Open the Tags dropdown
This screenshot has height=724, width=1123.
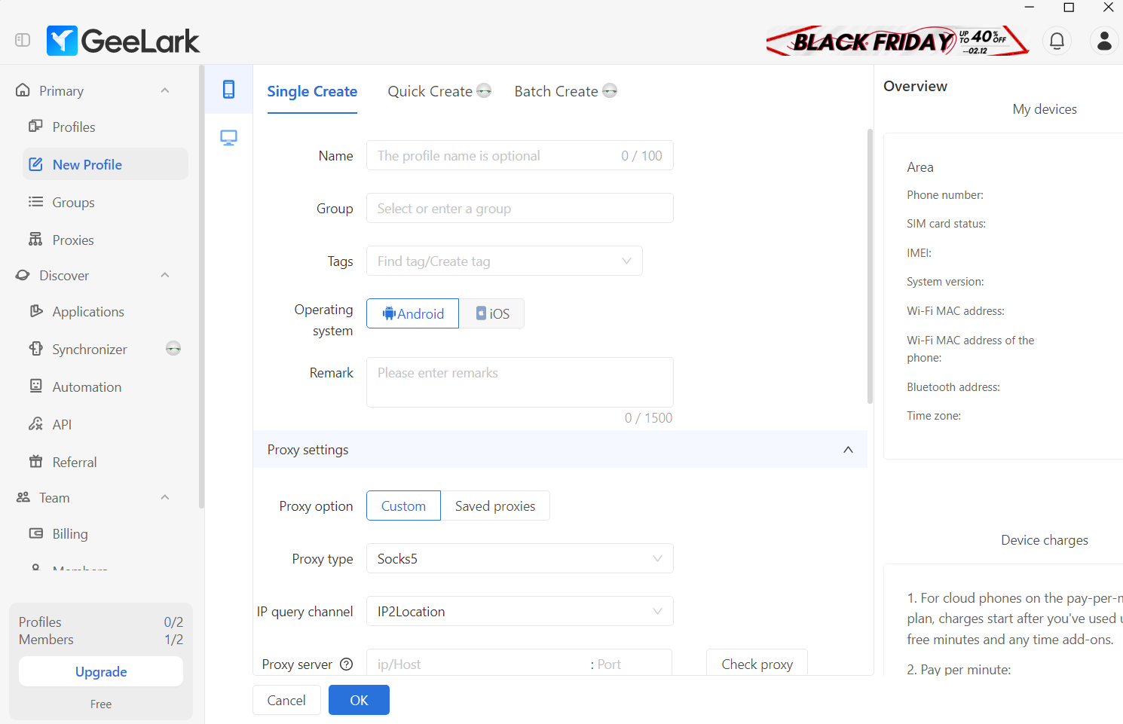[x=504, y=261]
